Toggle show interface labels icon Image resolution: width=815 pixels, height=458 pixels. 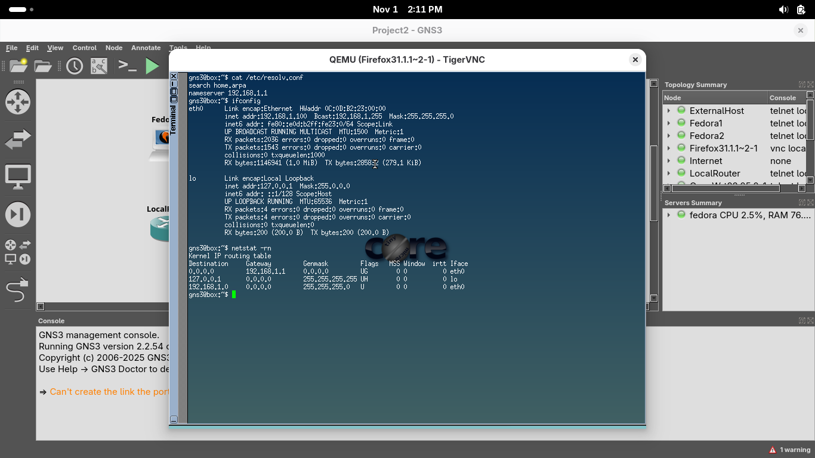pos(99,66)
